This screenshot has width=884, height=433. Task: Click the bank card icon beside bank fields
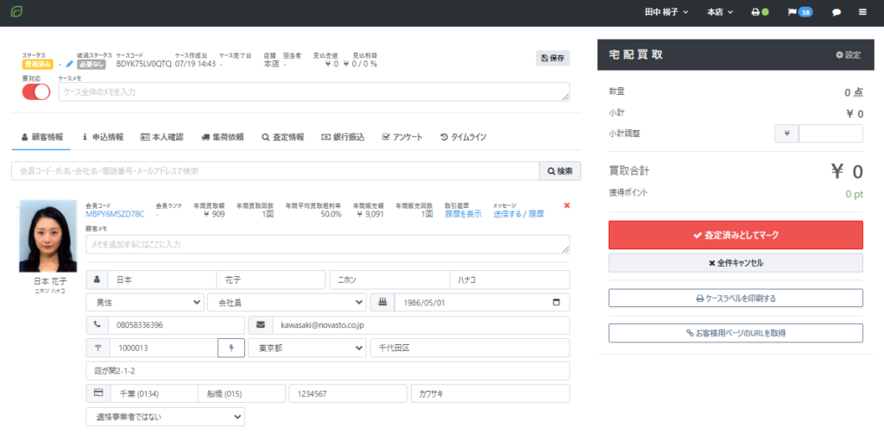point(98,393)
